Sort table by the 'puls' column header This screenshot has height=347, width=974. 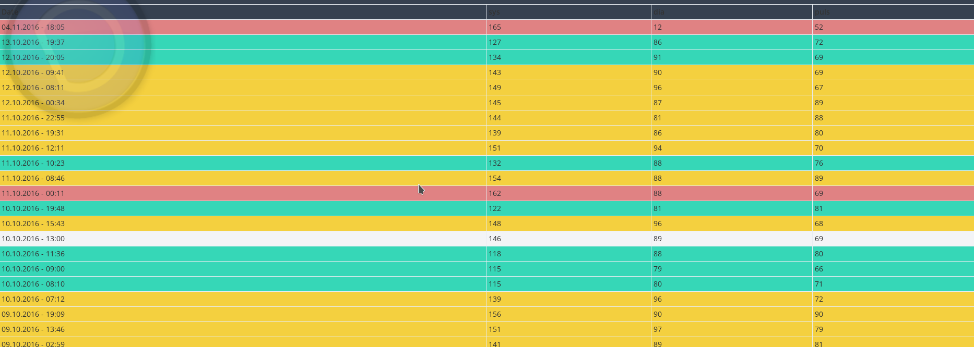click(x=893, y=12)
